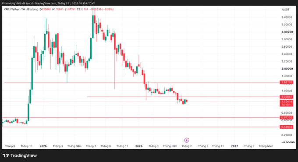Click the Phamdong1969 TradingView.com header text
Image resolution: width=298 pixels, height=162 pixels.
(49, 4)
